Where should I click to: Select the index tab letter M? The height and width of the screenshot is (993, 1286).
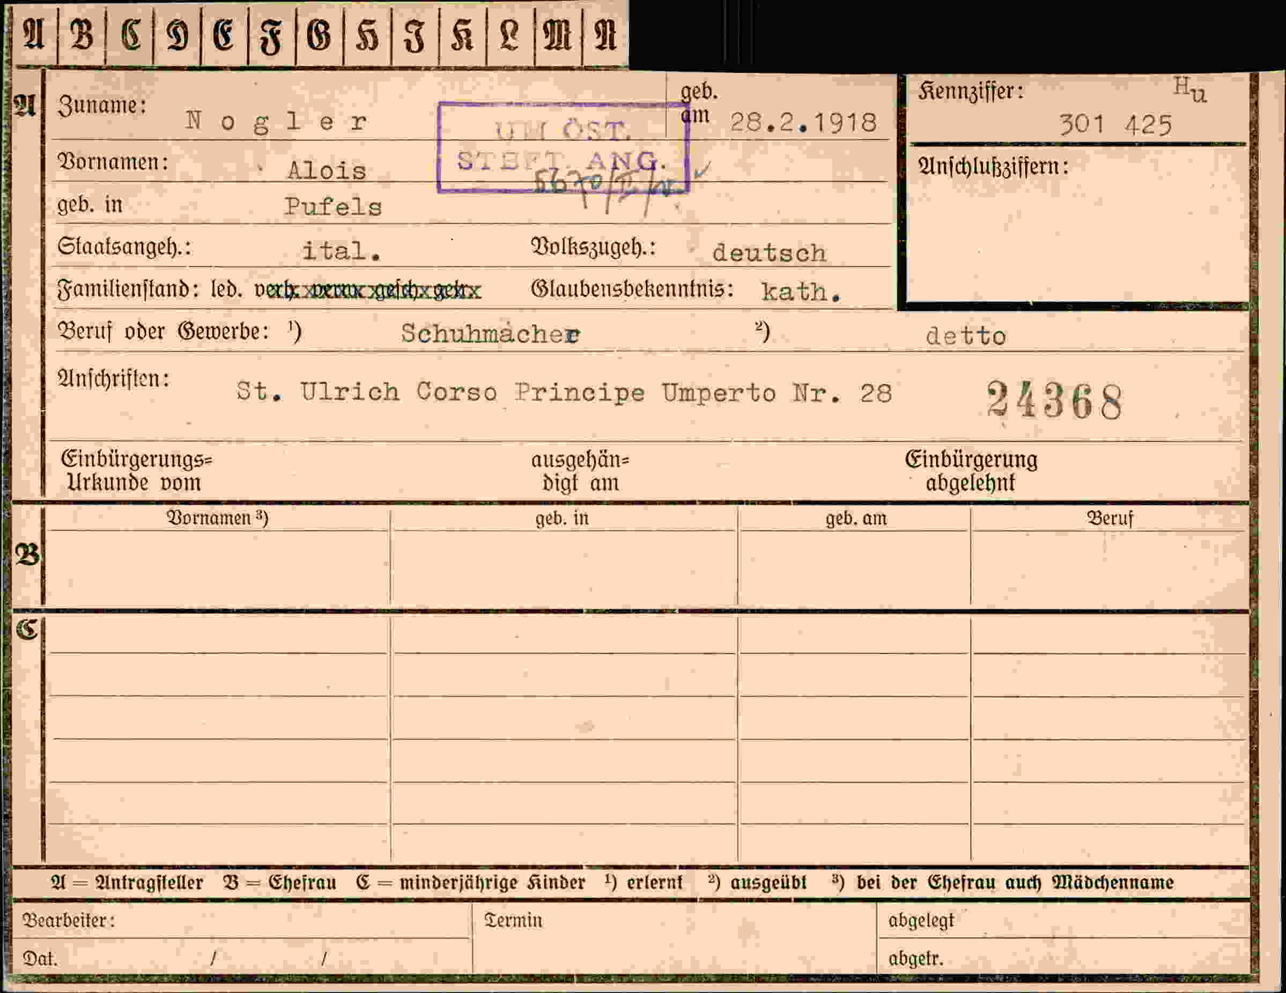click(557, 35)
